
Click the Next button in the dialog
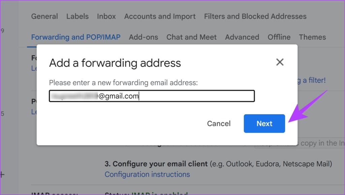264,123
